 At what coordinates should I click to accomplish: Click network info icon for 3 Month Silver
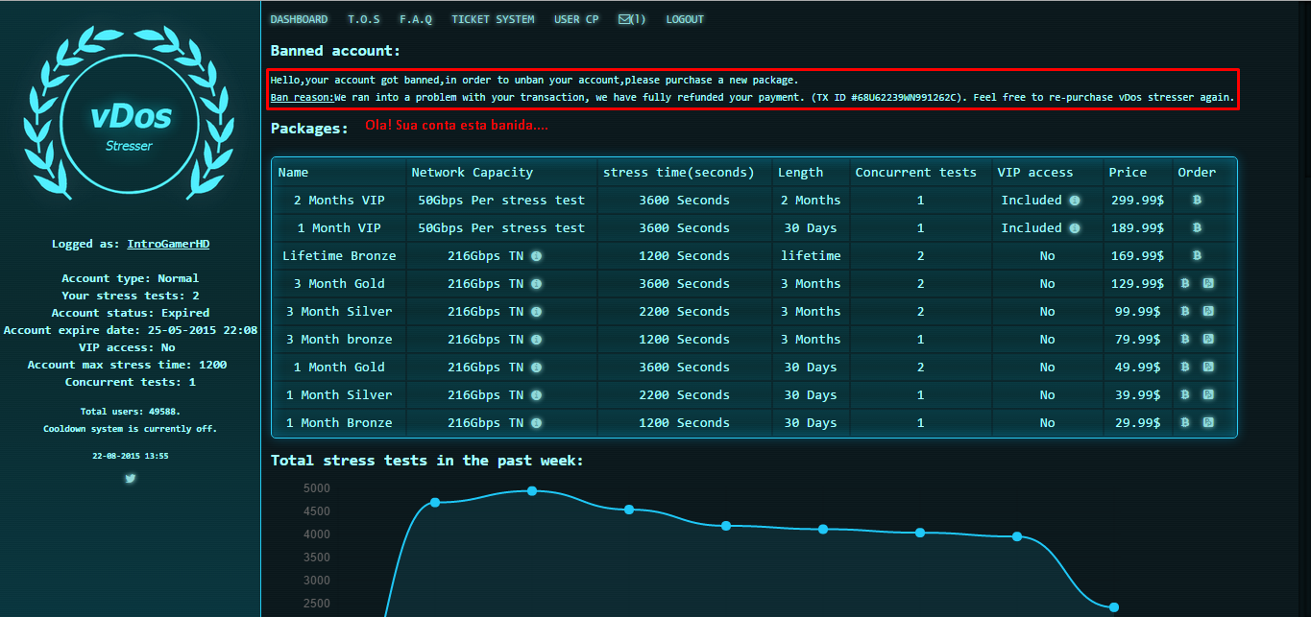coord(536,312)
